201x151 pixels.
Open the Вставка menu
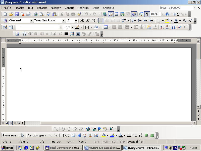pyautogui.click(x=42, y=8)
